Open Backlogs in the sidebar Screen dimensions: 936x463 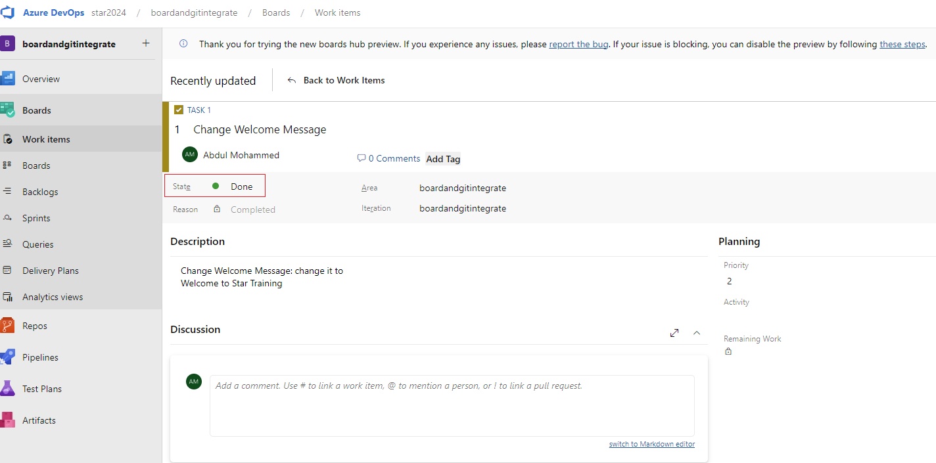(40, 192)
